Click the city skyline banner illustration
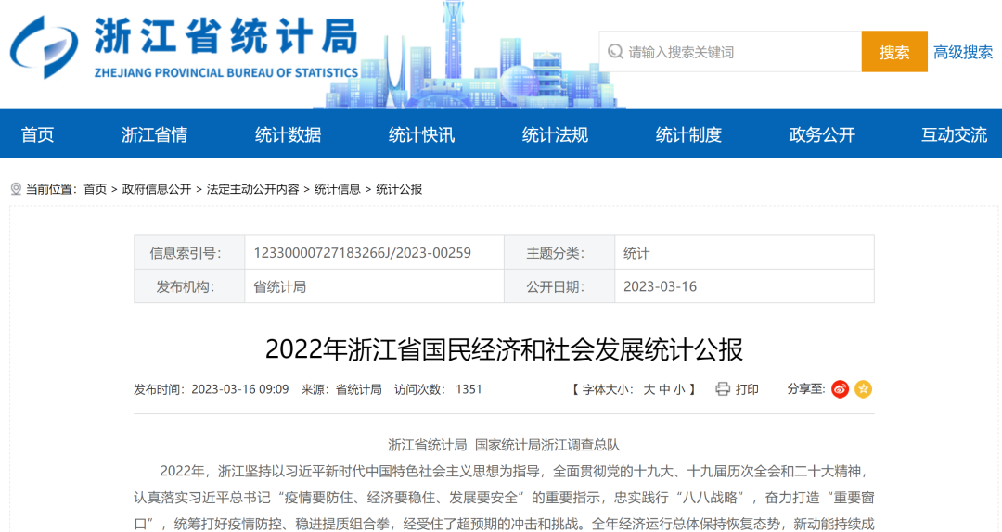 coord(469,57)
